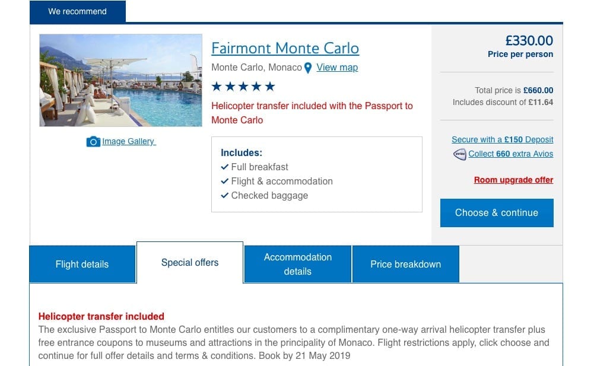Viewport: 594px width, 366px height.
Task: Open the View map link
Action: [x=337, y=68]
